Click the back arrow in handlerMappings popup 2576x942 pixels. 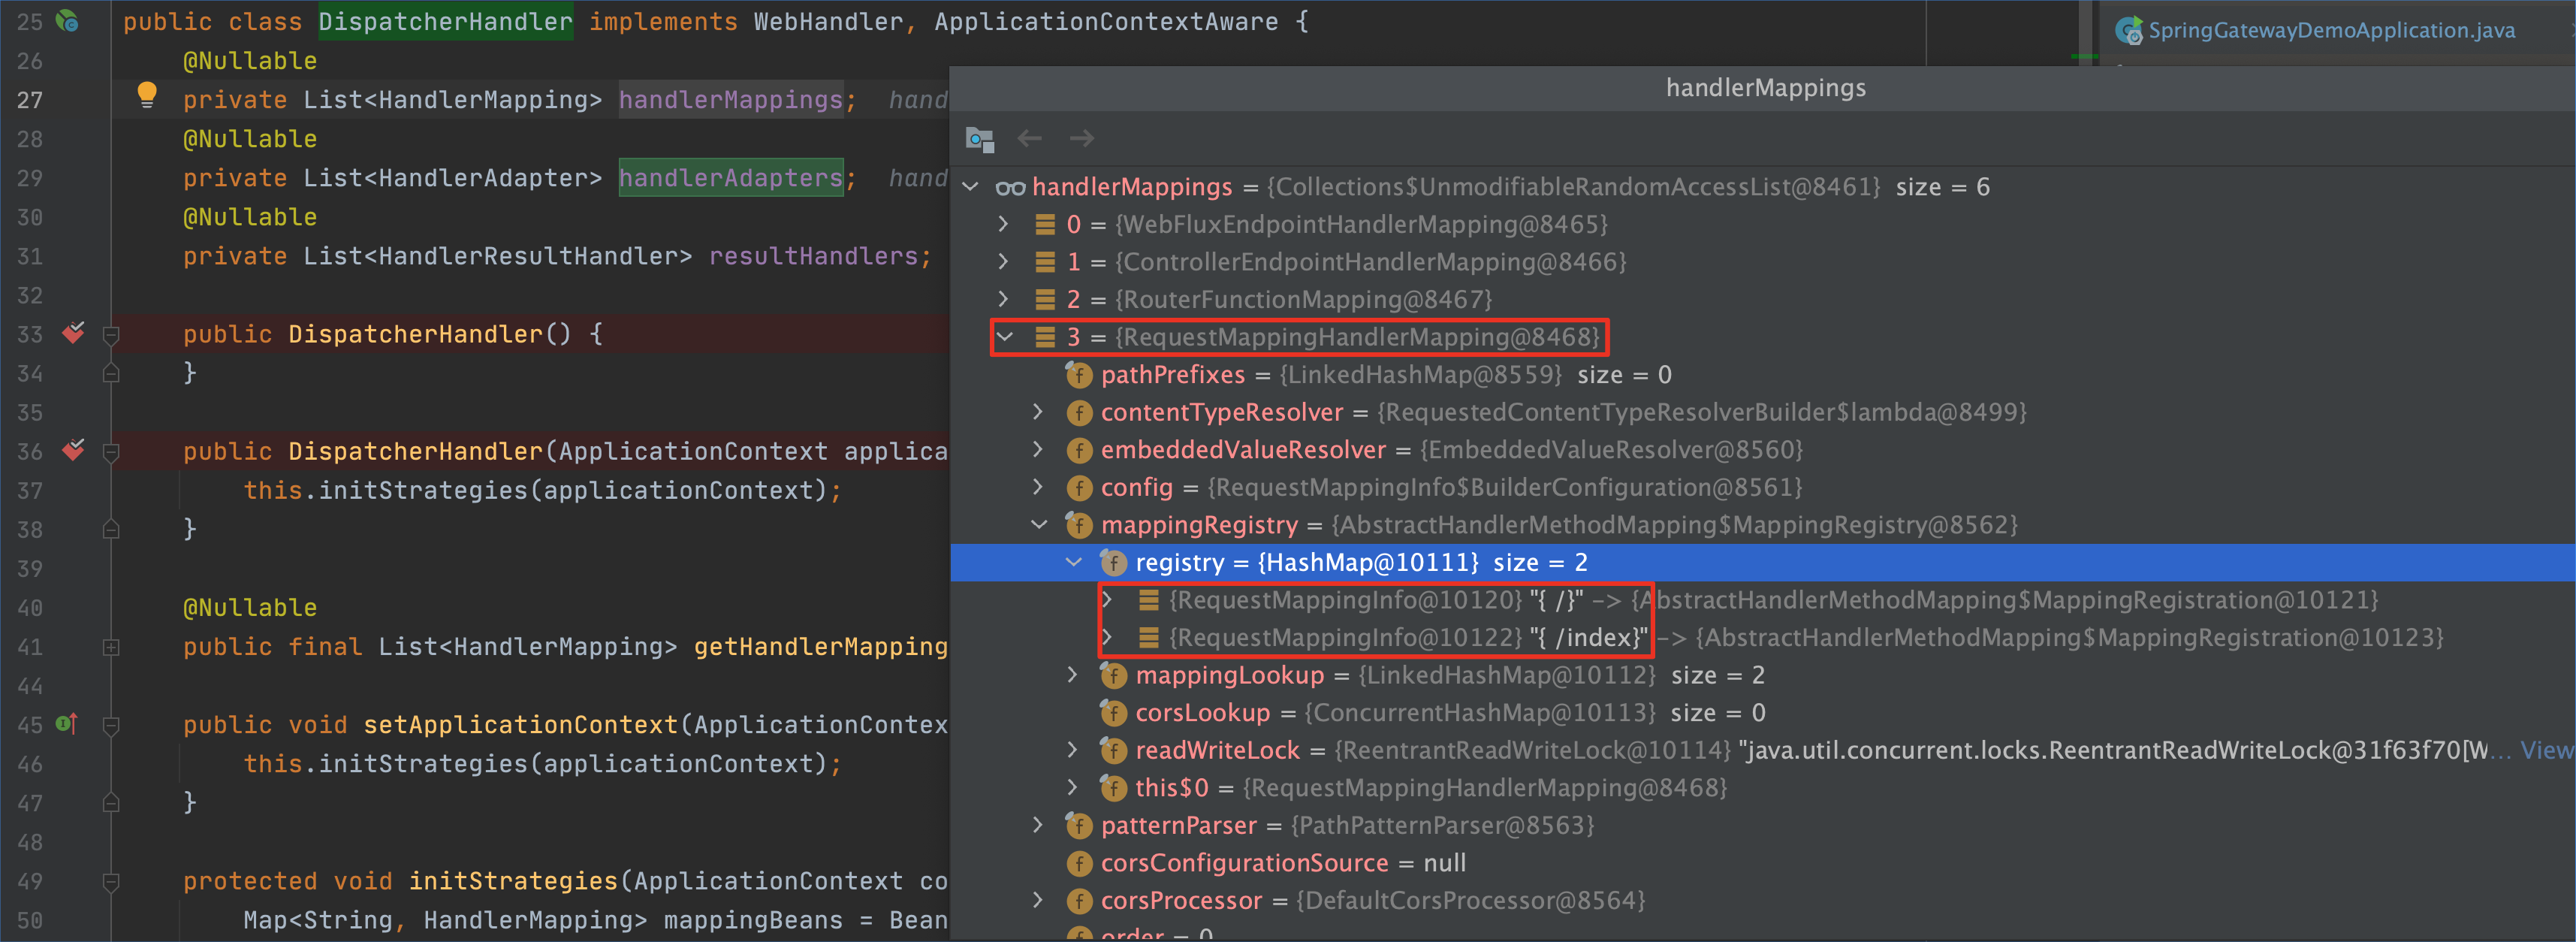pos(1029,139)
